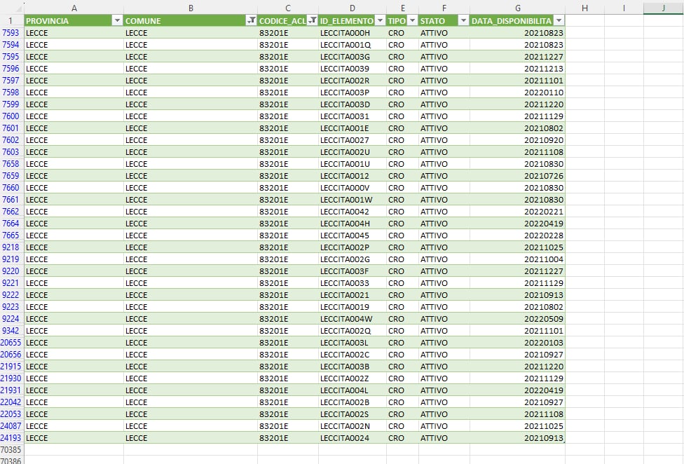Click date cell 20220221
The width and height of the screenshot is (684, 464).
(x=517, y=212)
